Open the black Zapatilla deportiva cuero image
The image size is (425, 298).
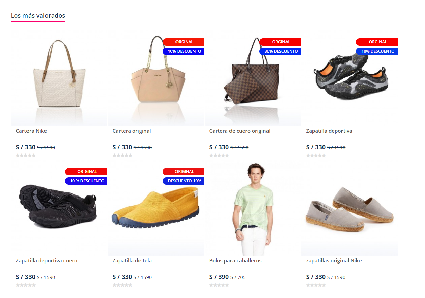click(x=59, y=207)
